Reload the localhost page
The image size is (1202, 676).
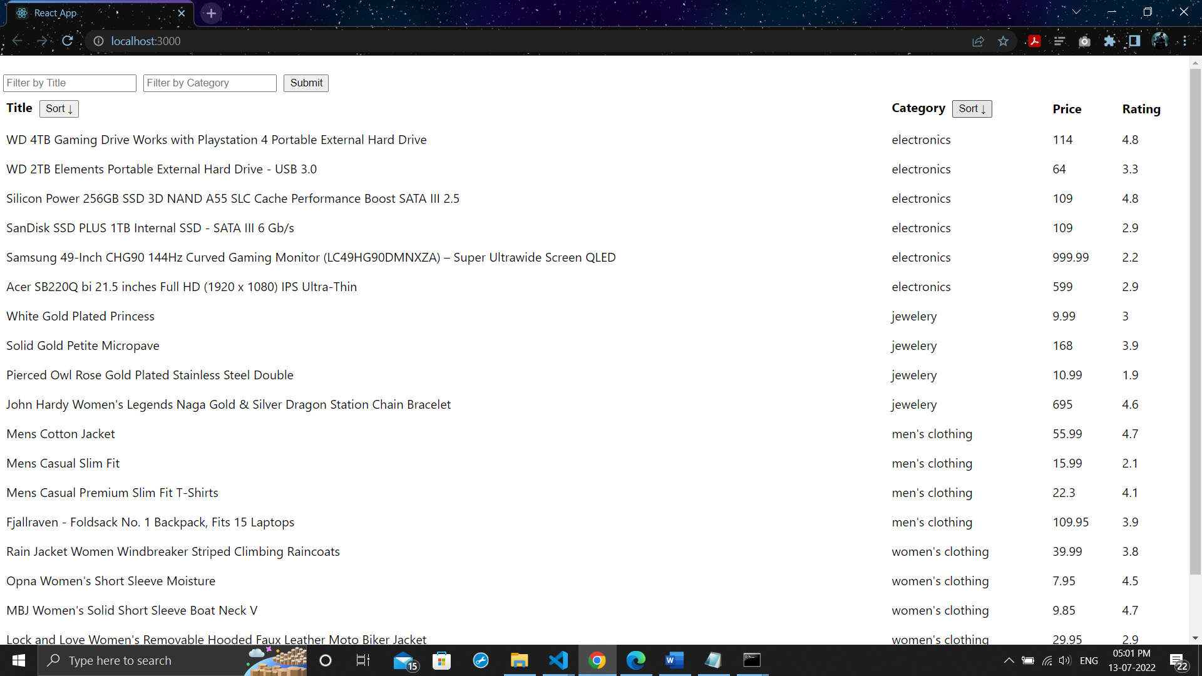pos(68,41)
